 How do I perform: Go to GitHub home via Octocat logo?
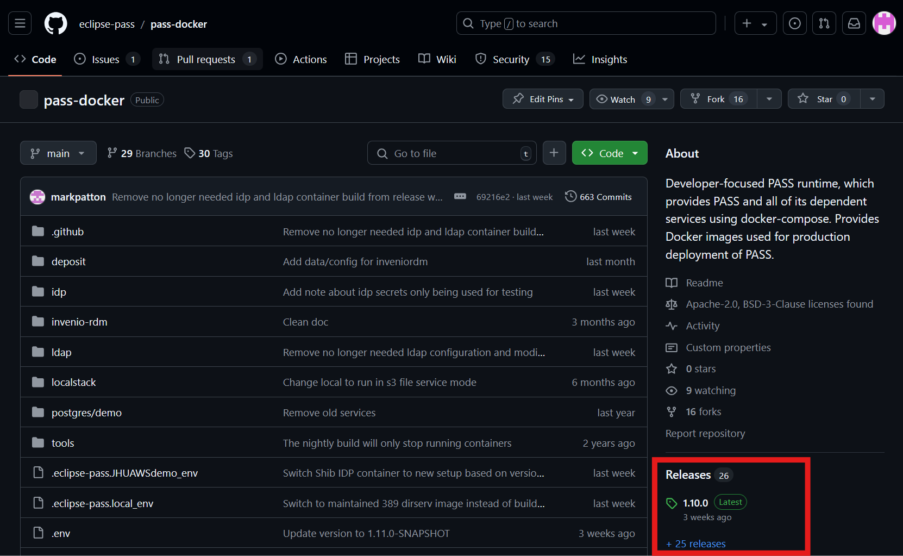tap(55, 23)
